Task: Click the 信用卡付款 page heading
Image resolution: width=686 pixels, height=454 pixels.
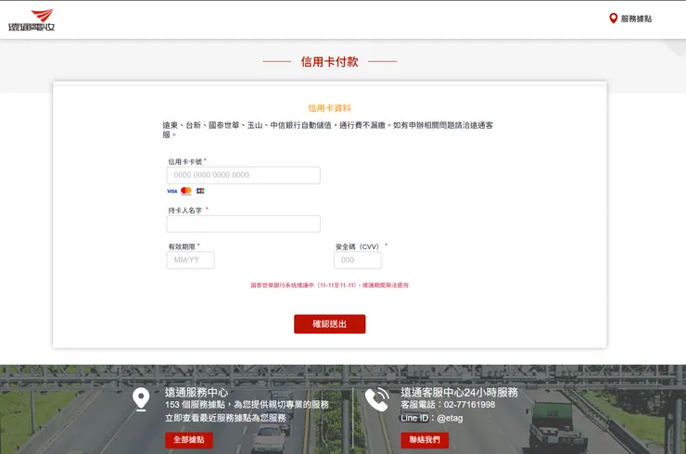Action: pyautogui.click(x=329, y=62)
